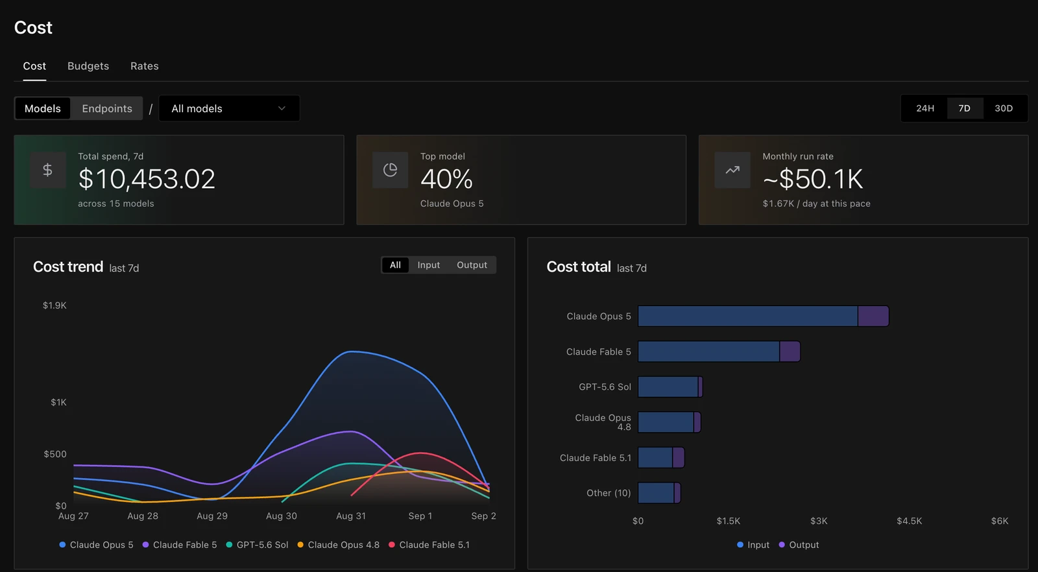Click the Aug 27 x-axis label
This screenshot has width=1038, height=572.
pyautogui.click(x=73, y=516)
